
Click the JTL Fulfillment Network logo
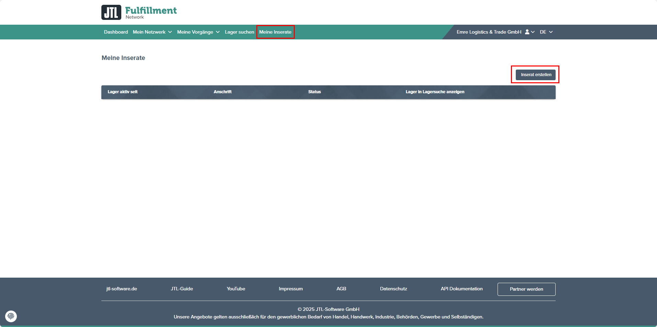139,12
